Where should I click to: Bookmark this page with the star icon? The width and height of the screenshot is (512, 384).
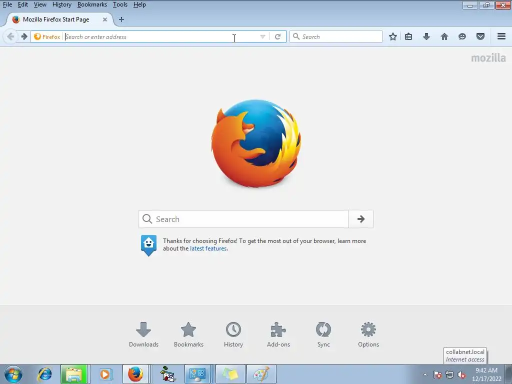[x=393, y=36]
